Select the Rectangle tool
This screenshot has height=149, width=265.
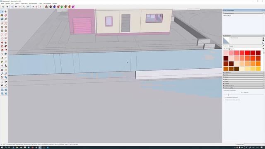[x=2, y=27]
